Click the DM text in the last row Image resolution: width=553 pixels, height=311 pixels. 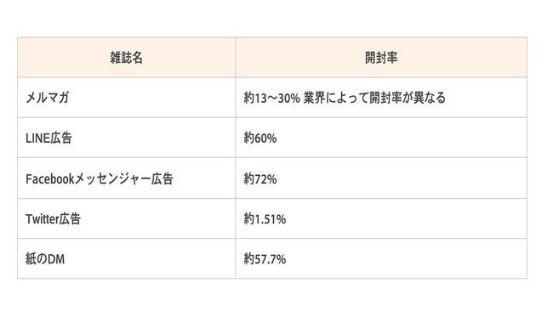point(56,259)
